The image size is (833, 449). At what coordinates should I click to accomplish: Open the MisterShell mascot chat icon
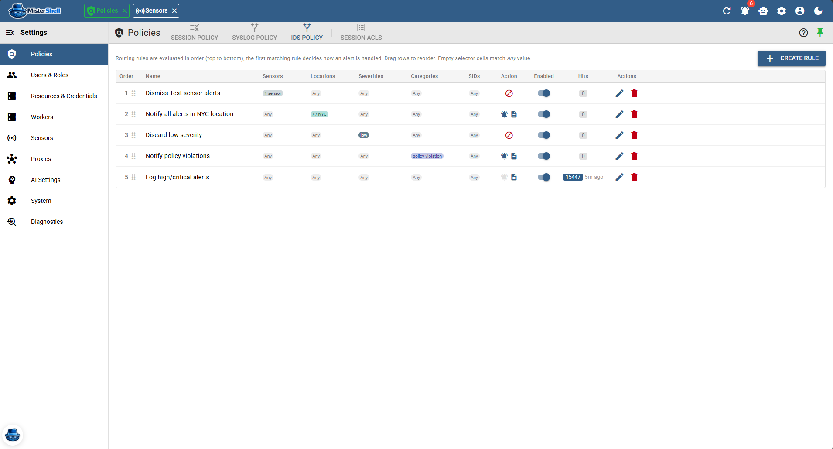(x=13, y=435)
